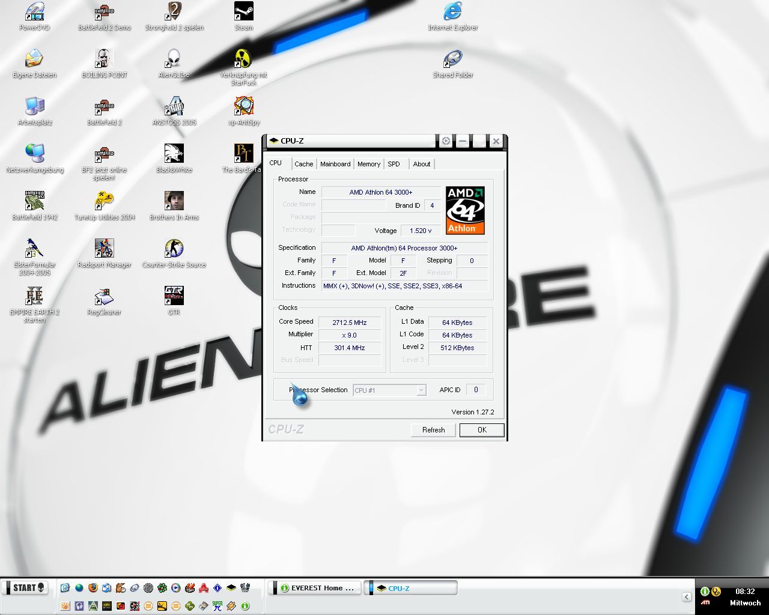Open the PowerDVD desktop shortcut
Image resolution: width=769 pixels, height=615 pixels.
[34, 12]
